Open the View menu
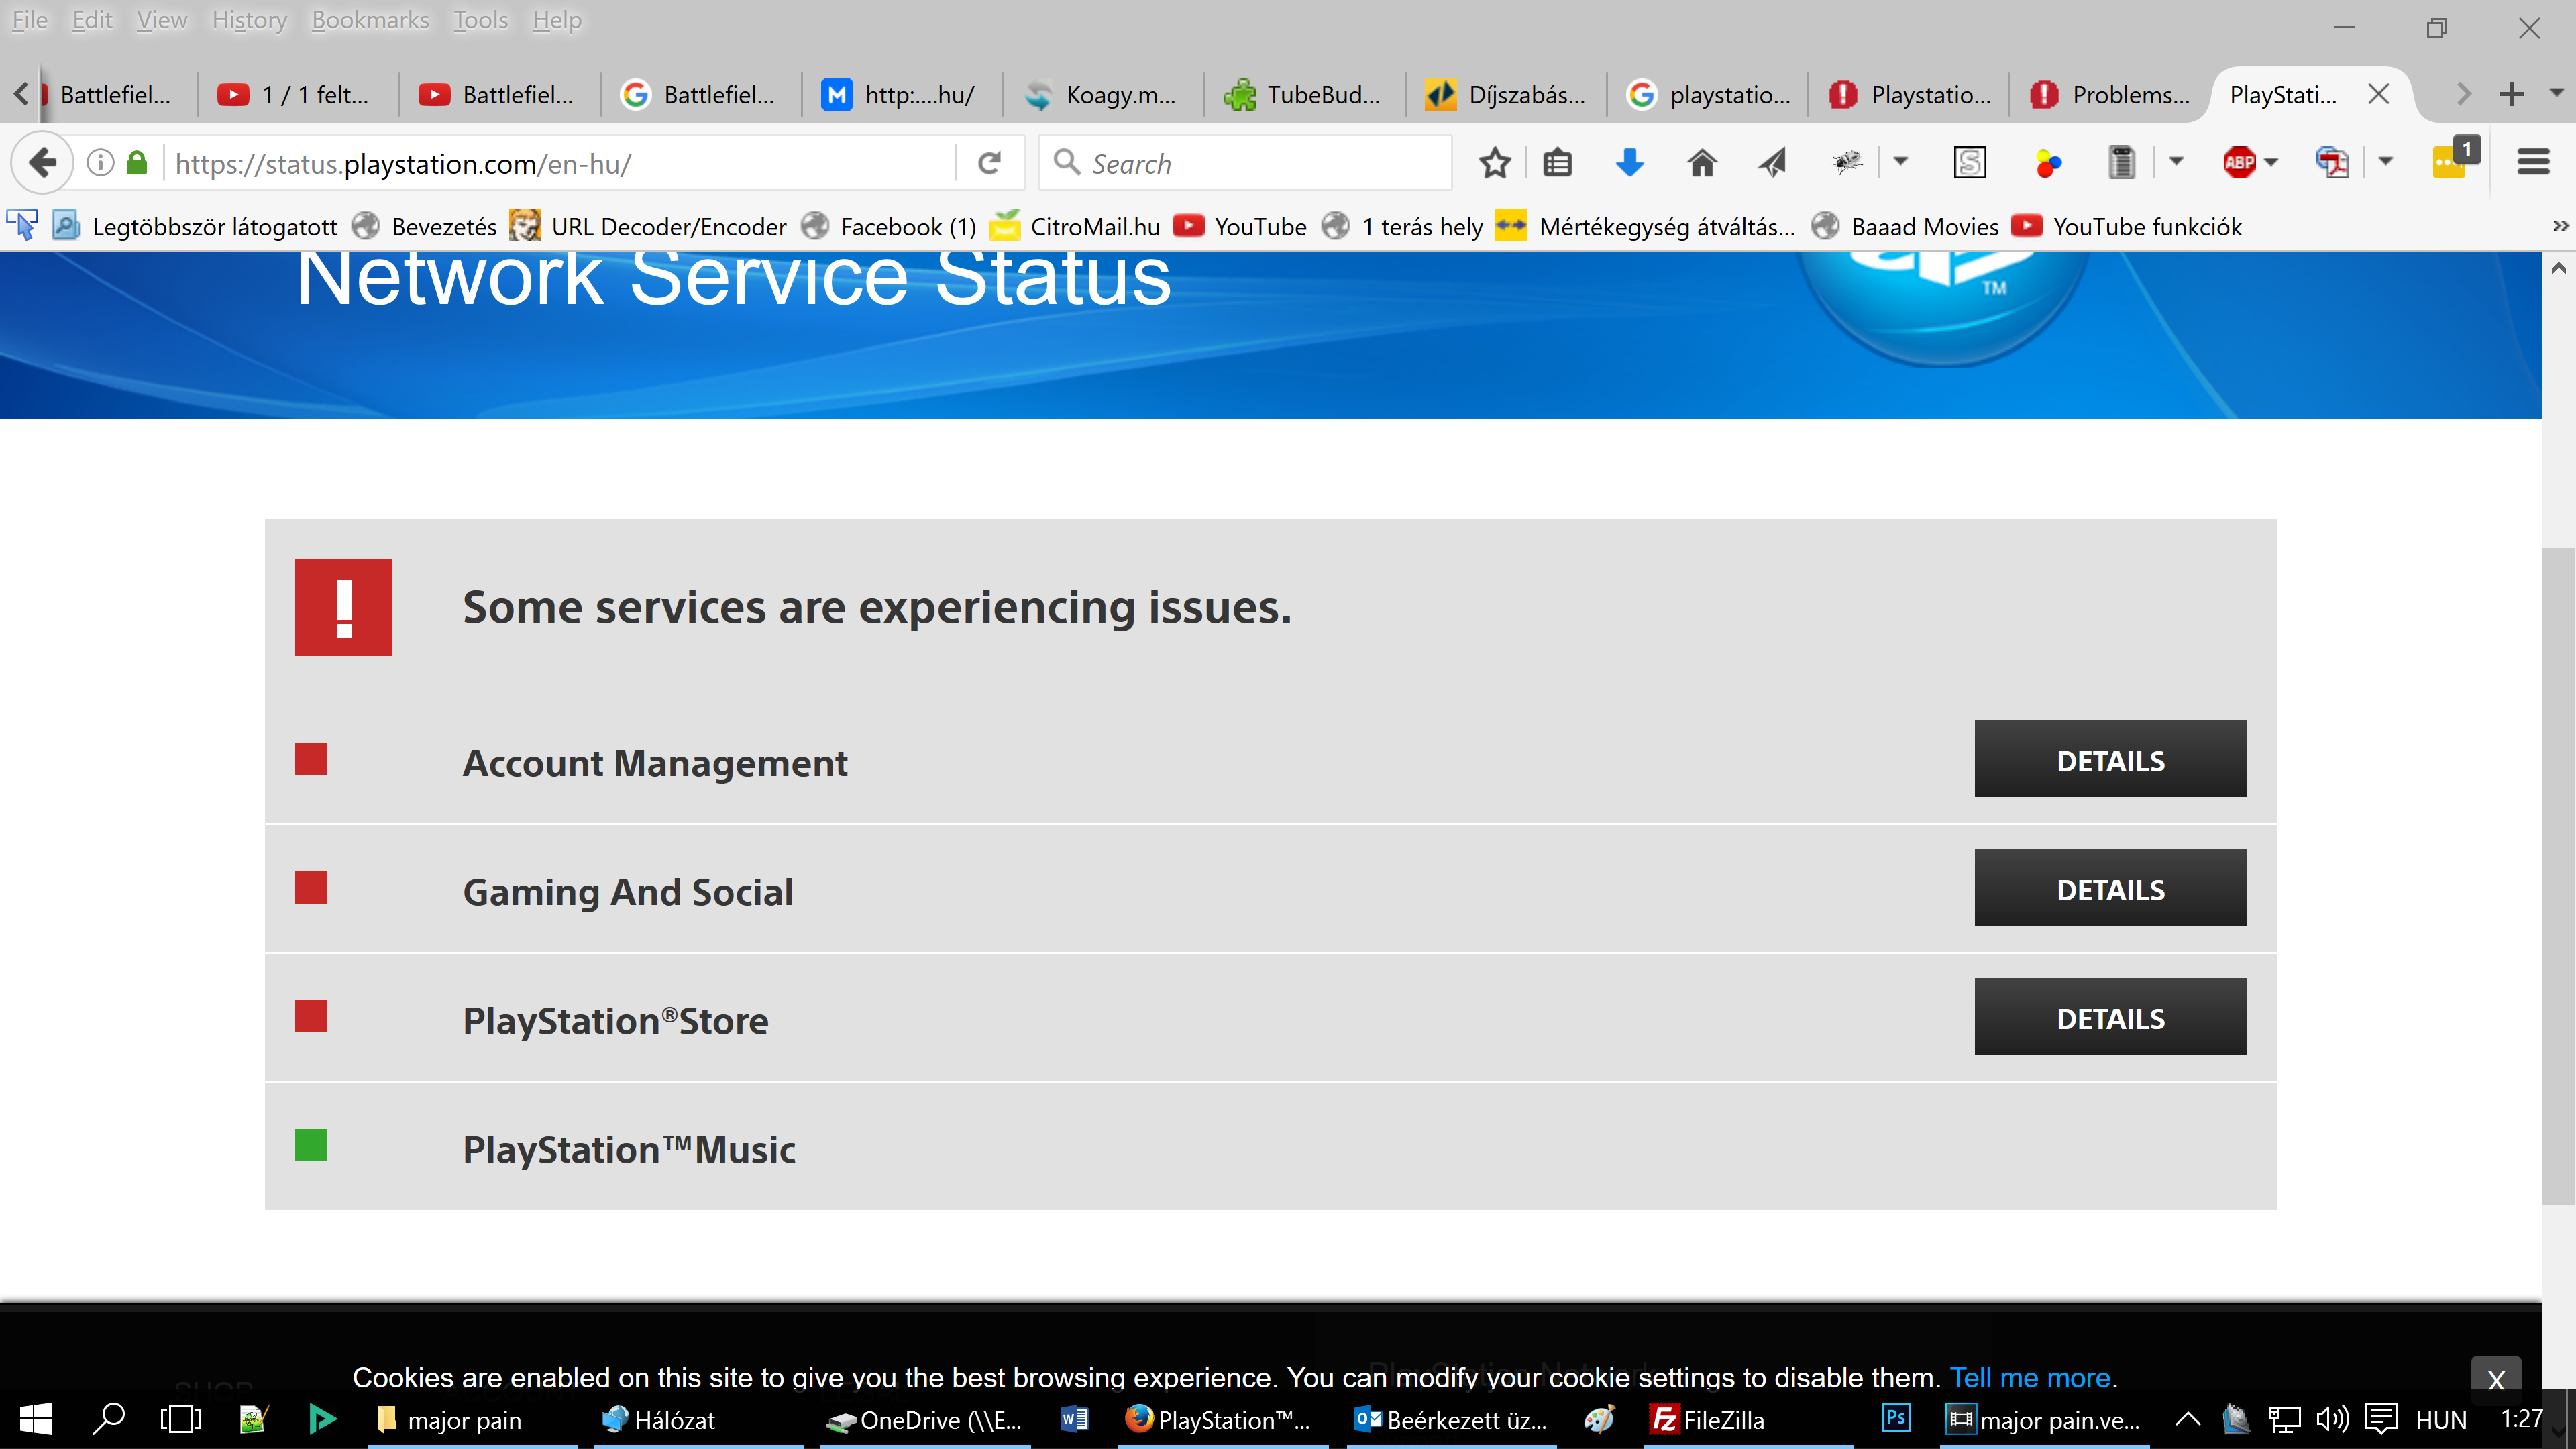2576x1449 pixels. pyautogui.click(x=161, y=20)
